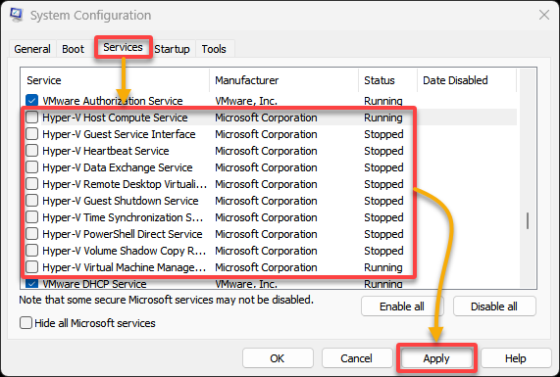The height and width of the screenshot is (377, 560).
Task: Click 'Running' status of Hyper-V Virtual Machine Management
Action: [x=383, y=267]
